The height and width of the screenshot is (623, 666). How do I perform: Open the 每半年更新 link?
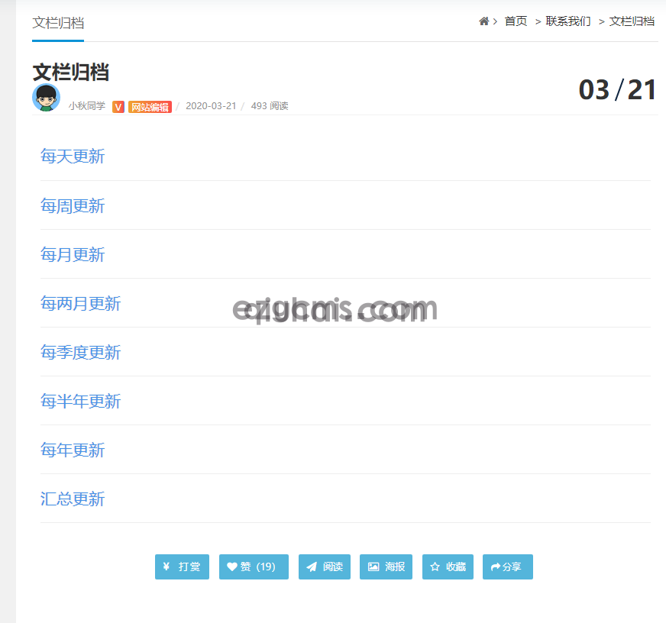(80, 402)
